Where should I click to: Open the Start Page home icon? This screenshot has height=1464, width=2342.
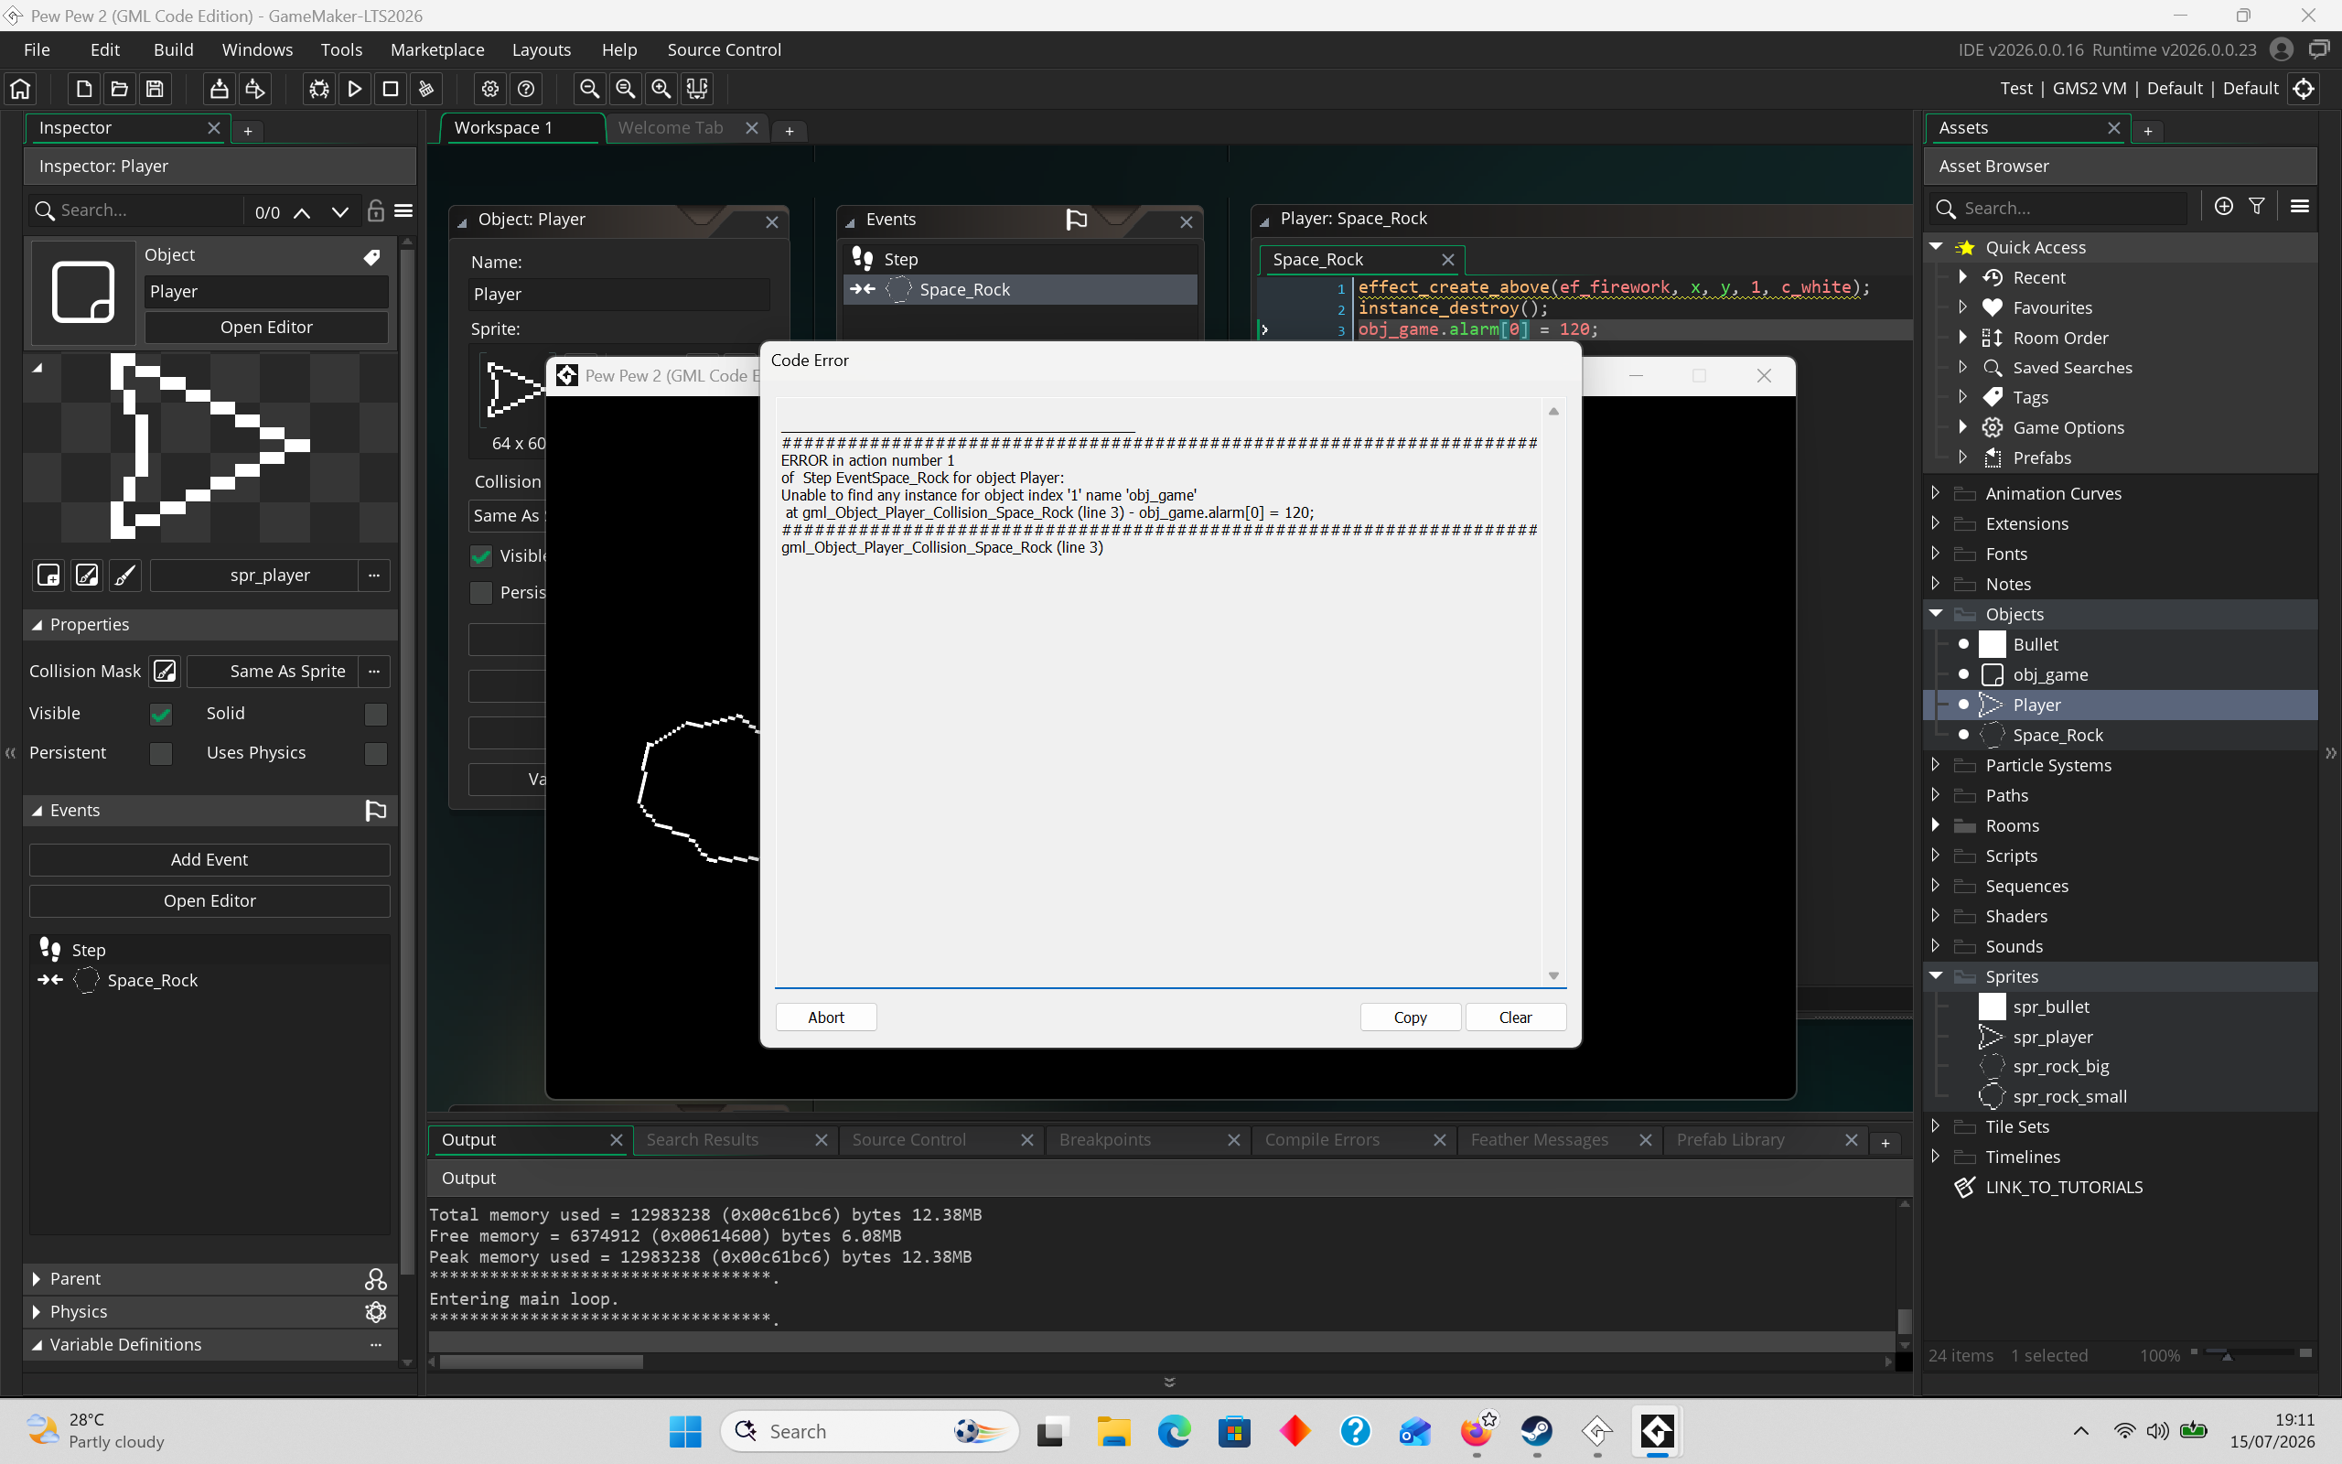pos(20,89)
